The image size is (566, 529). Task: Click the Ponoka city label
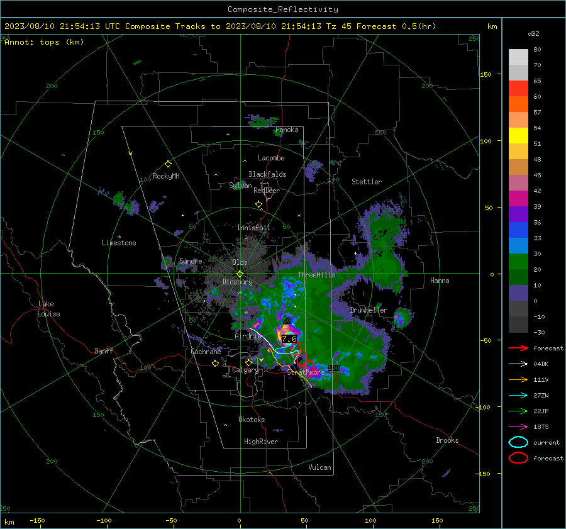[287, 130]
